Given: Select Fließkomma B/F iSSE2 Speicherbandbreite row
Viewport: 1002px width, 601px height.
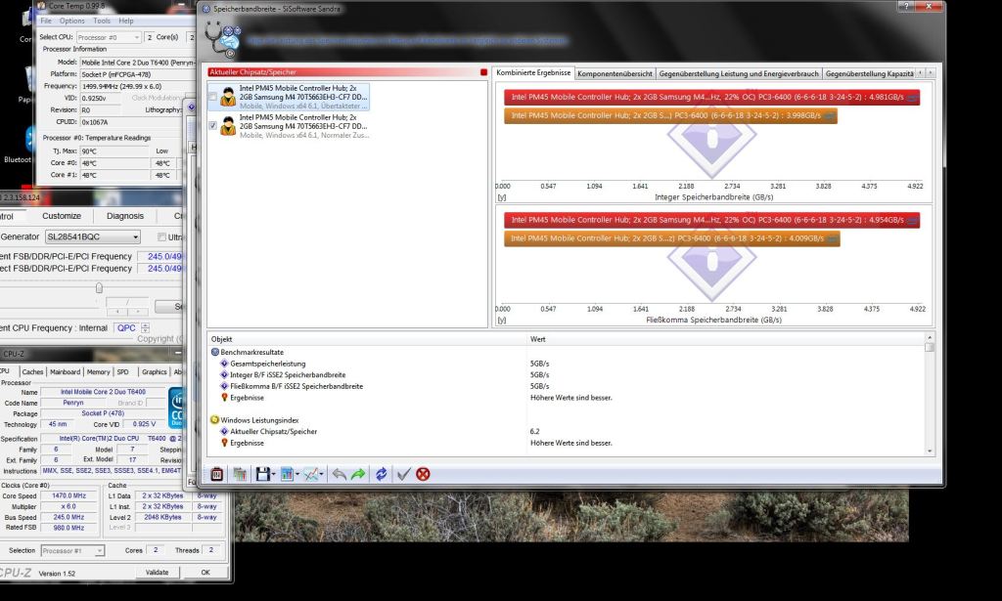Looking at the screenshot, I should point(569,386).
